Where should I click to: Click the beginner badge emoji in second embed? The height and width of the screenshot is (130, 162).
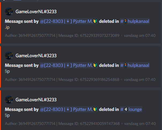(95, 65)
